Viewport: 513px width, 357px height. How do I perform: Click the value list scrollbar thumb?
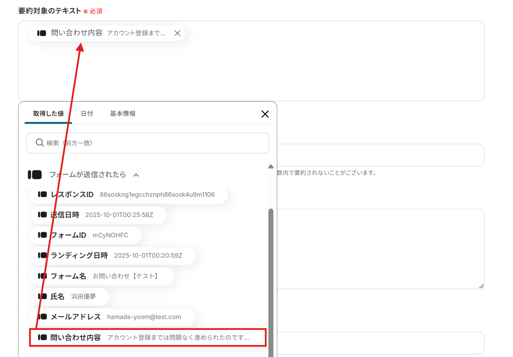(271, 283)
